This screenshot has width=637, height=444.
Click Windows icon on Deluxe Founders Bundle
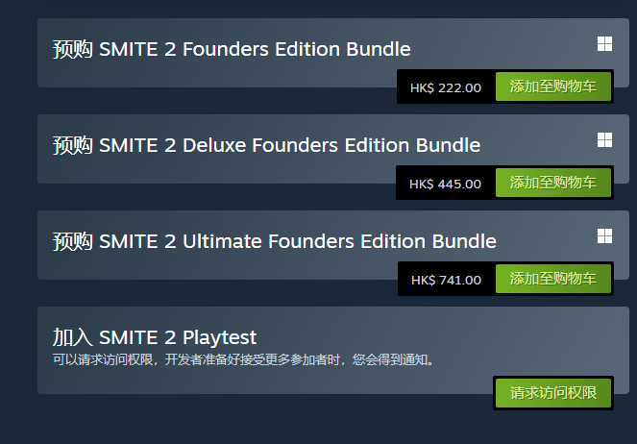(x=604, y=140)
